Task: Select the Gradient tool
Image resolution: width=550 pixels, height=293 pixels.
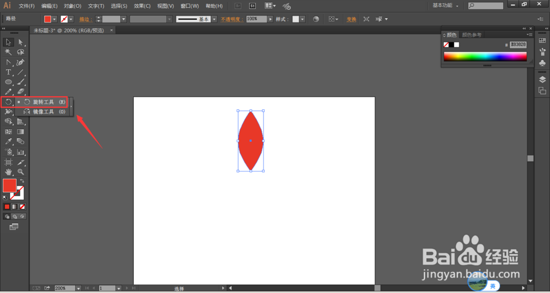Action: tap(21, 132)
